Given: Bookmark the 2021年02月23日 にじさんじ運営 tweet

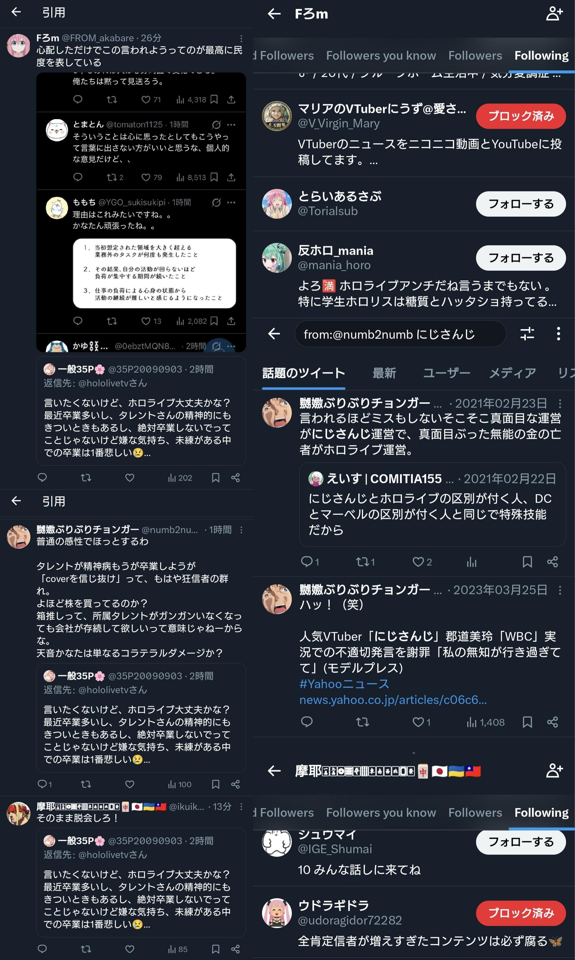Looking at the screenshot, I should pyautogui.click(x=527, y=562).
